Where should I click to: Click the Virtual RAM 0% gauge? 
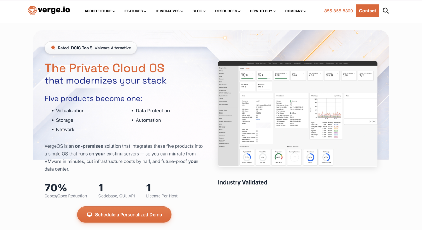263,157
